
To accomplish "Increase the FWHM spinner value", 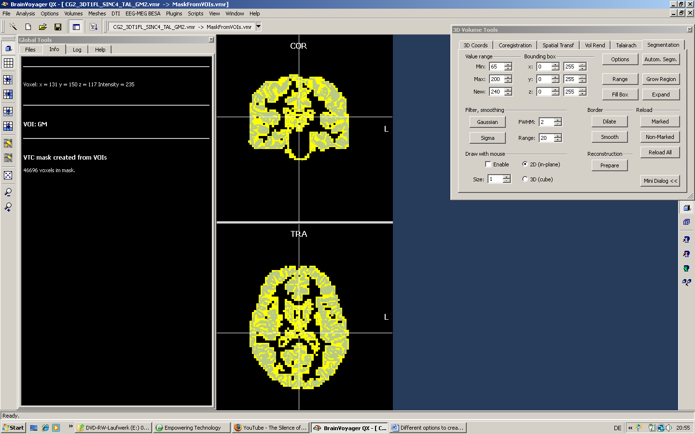I will point(558,120).
